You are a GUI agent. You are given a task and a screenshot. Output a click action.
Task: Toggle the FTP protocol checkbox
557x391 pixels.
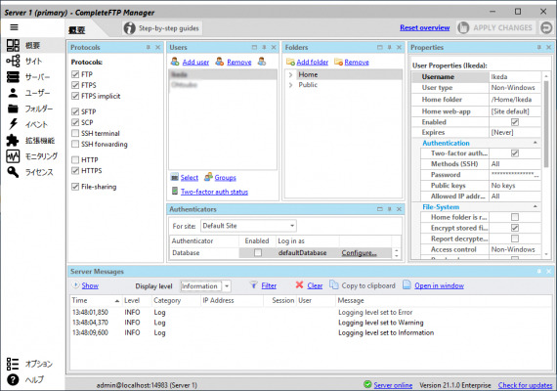tap(75, 74)
